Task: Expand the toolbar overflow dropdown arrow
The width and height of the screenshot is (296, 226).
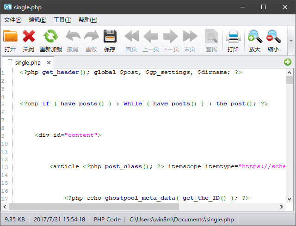Action: coord(291,40)
